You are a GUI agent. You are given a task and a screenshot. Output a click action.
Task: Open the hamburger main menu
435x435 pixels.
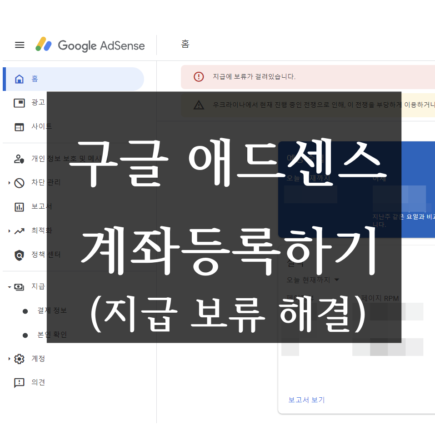20,45
